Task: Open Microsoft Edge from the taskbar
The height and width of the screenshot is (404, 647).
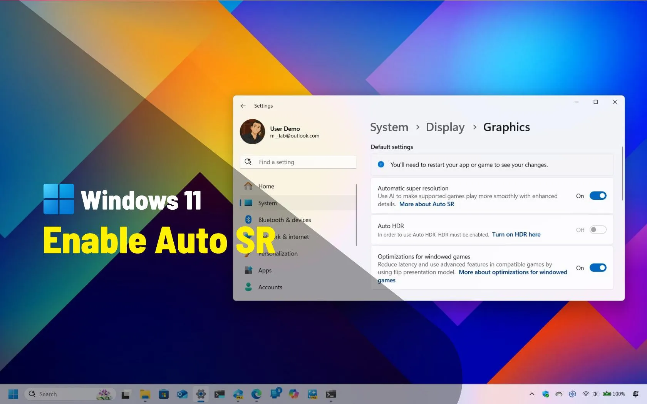Action: tap(256, 394)
